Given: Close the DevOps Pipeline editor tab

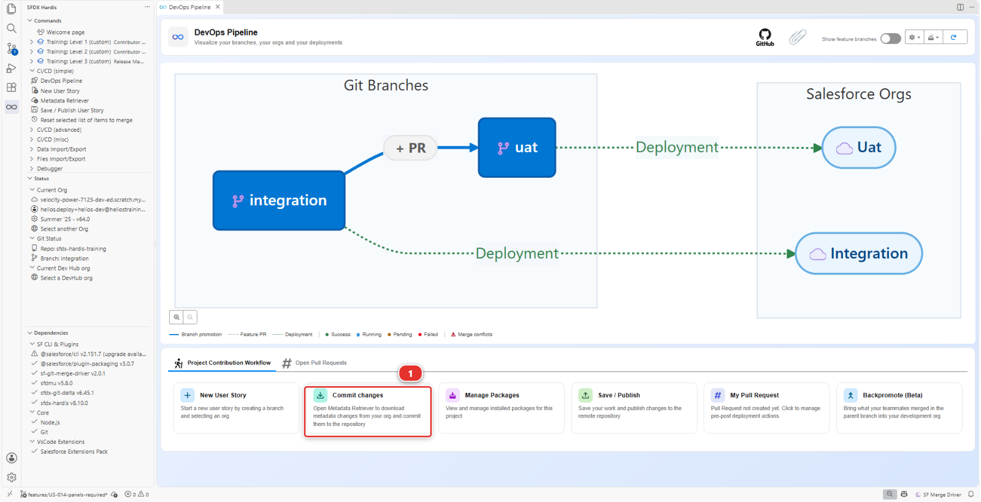Looking at the screenshot, I should (x=218, y=7).
